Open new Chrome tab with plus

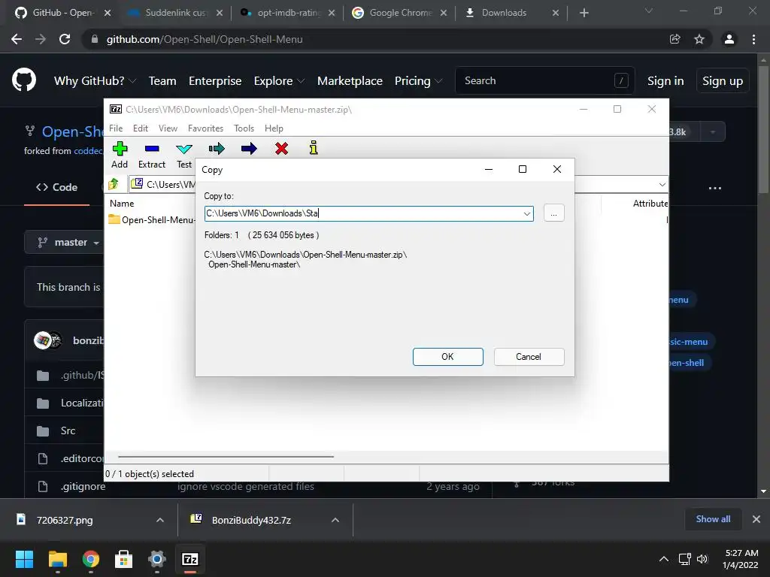click(584, 13)
